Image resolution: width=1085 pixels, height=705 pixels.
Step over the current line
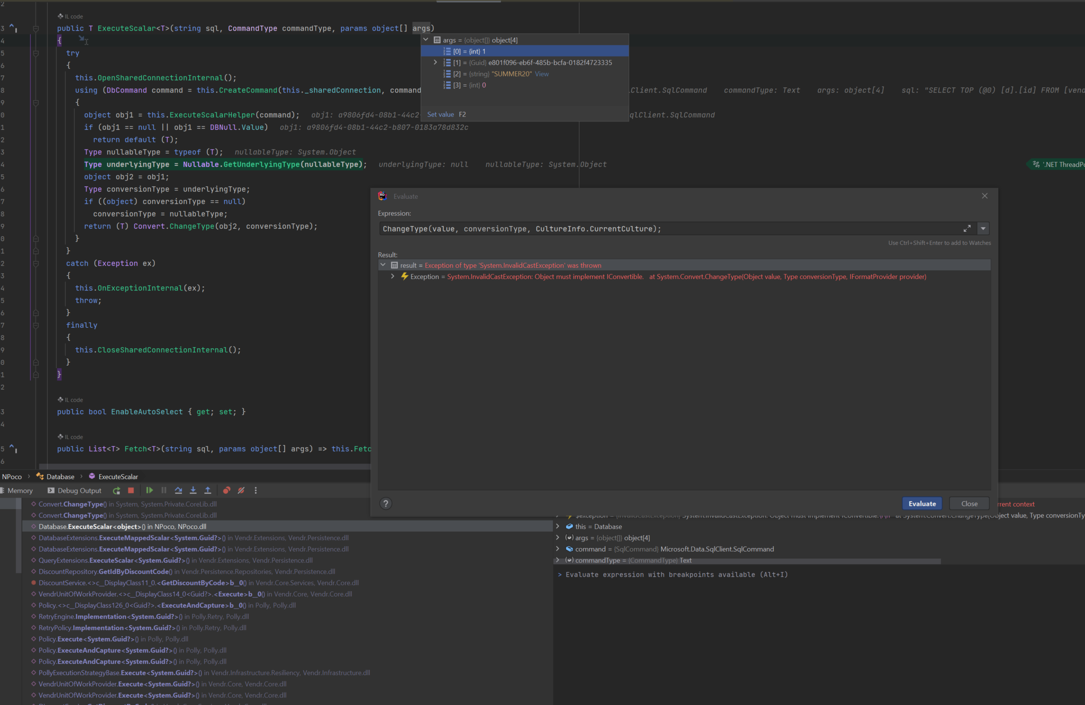[178, 491]
